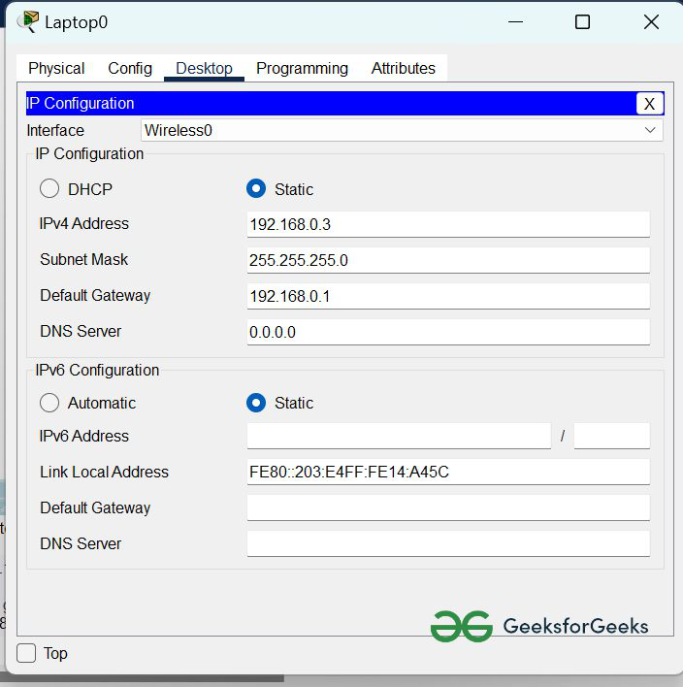Click the IPv4 Default Gateway field
Viewport: 683px width, 687px height.
pos(447,296)
